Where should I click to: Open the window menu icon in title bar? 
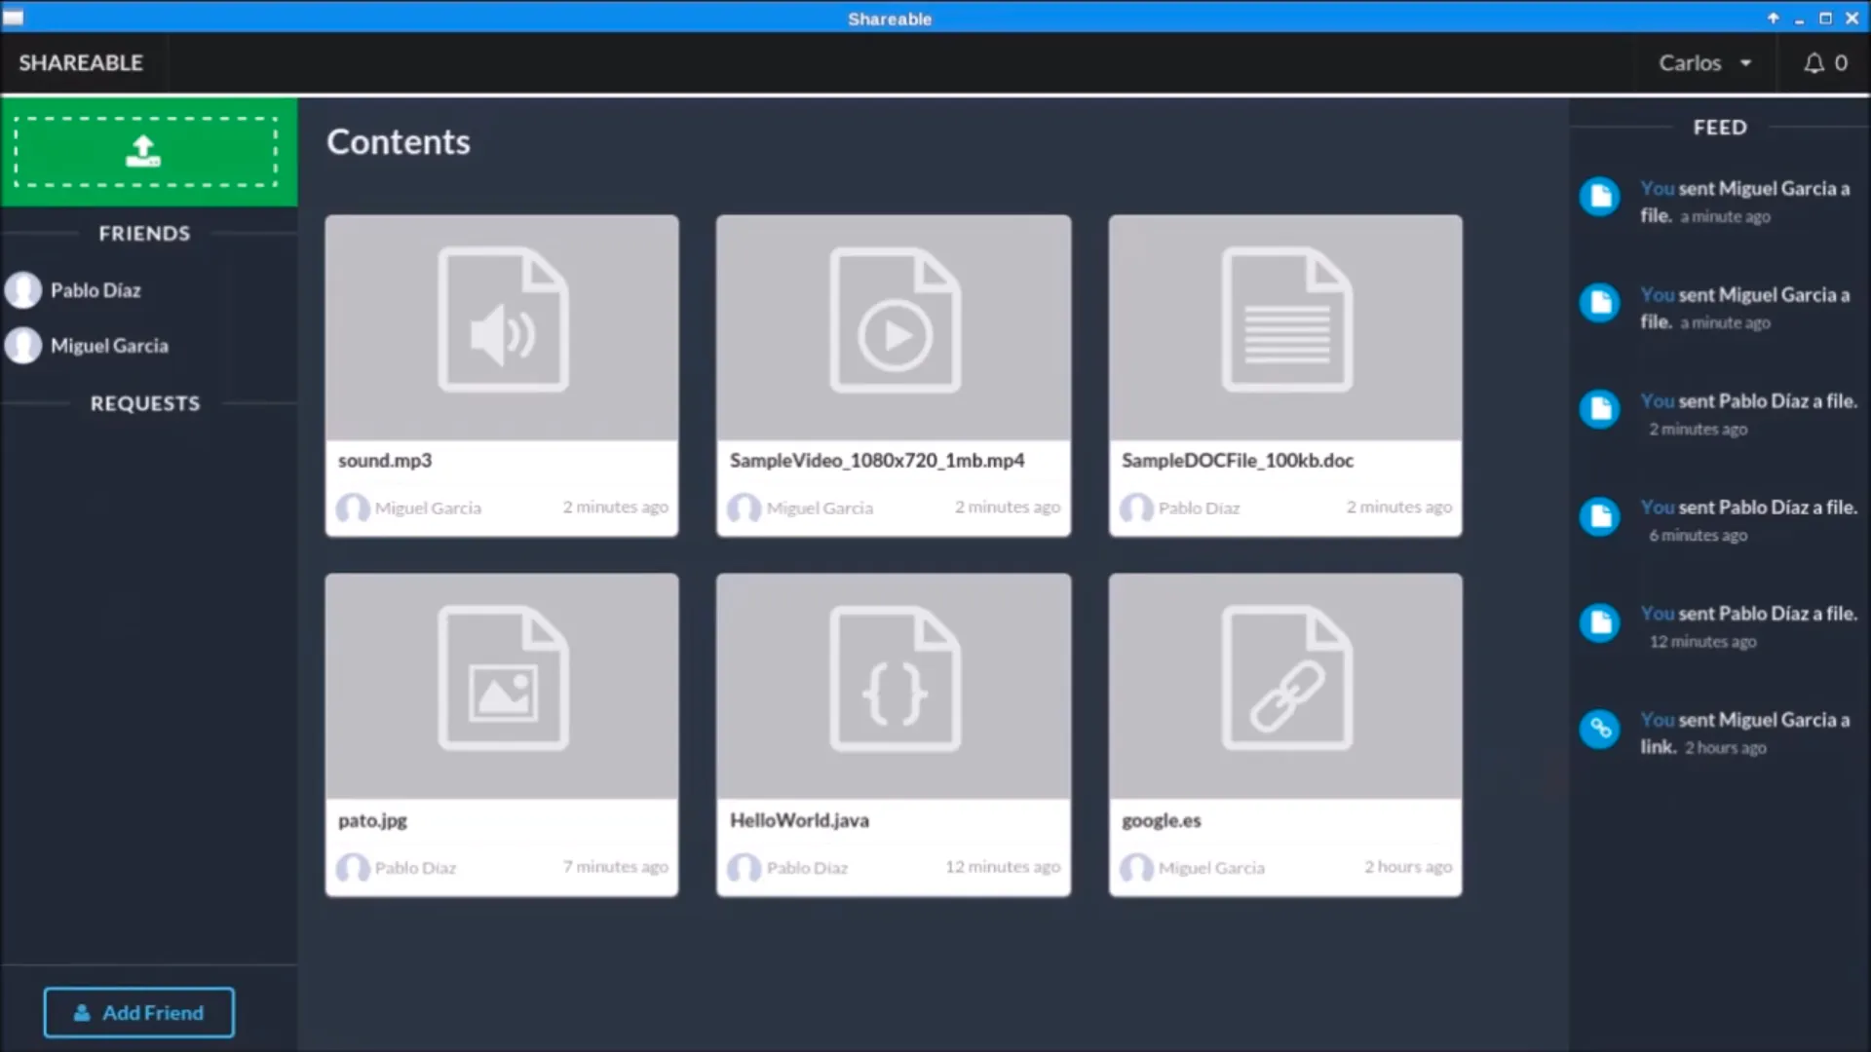[x=14, y=18]
